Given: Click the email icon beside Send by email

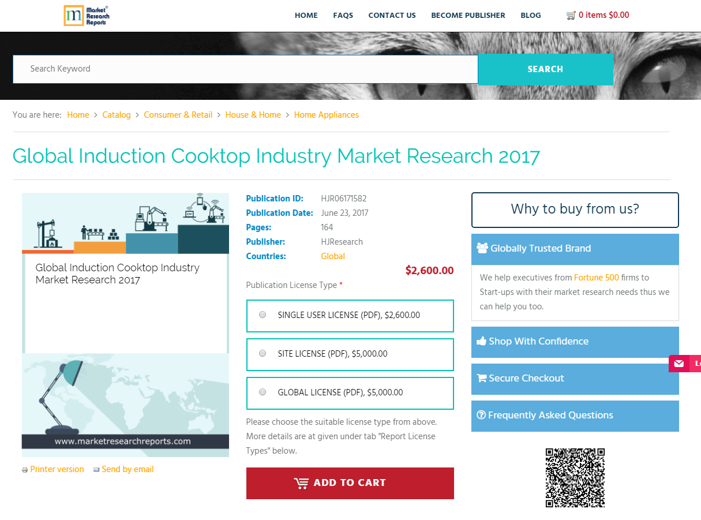Looking at the screenshot, I should pos(96,470).
